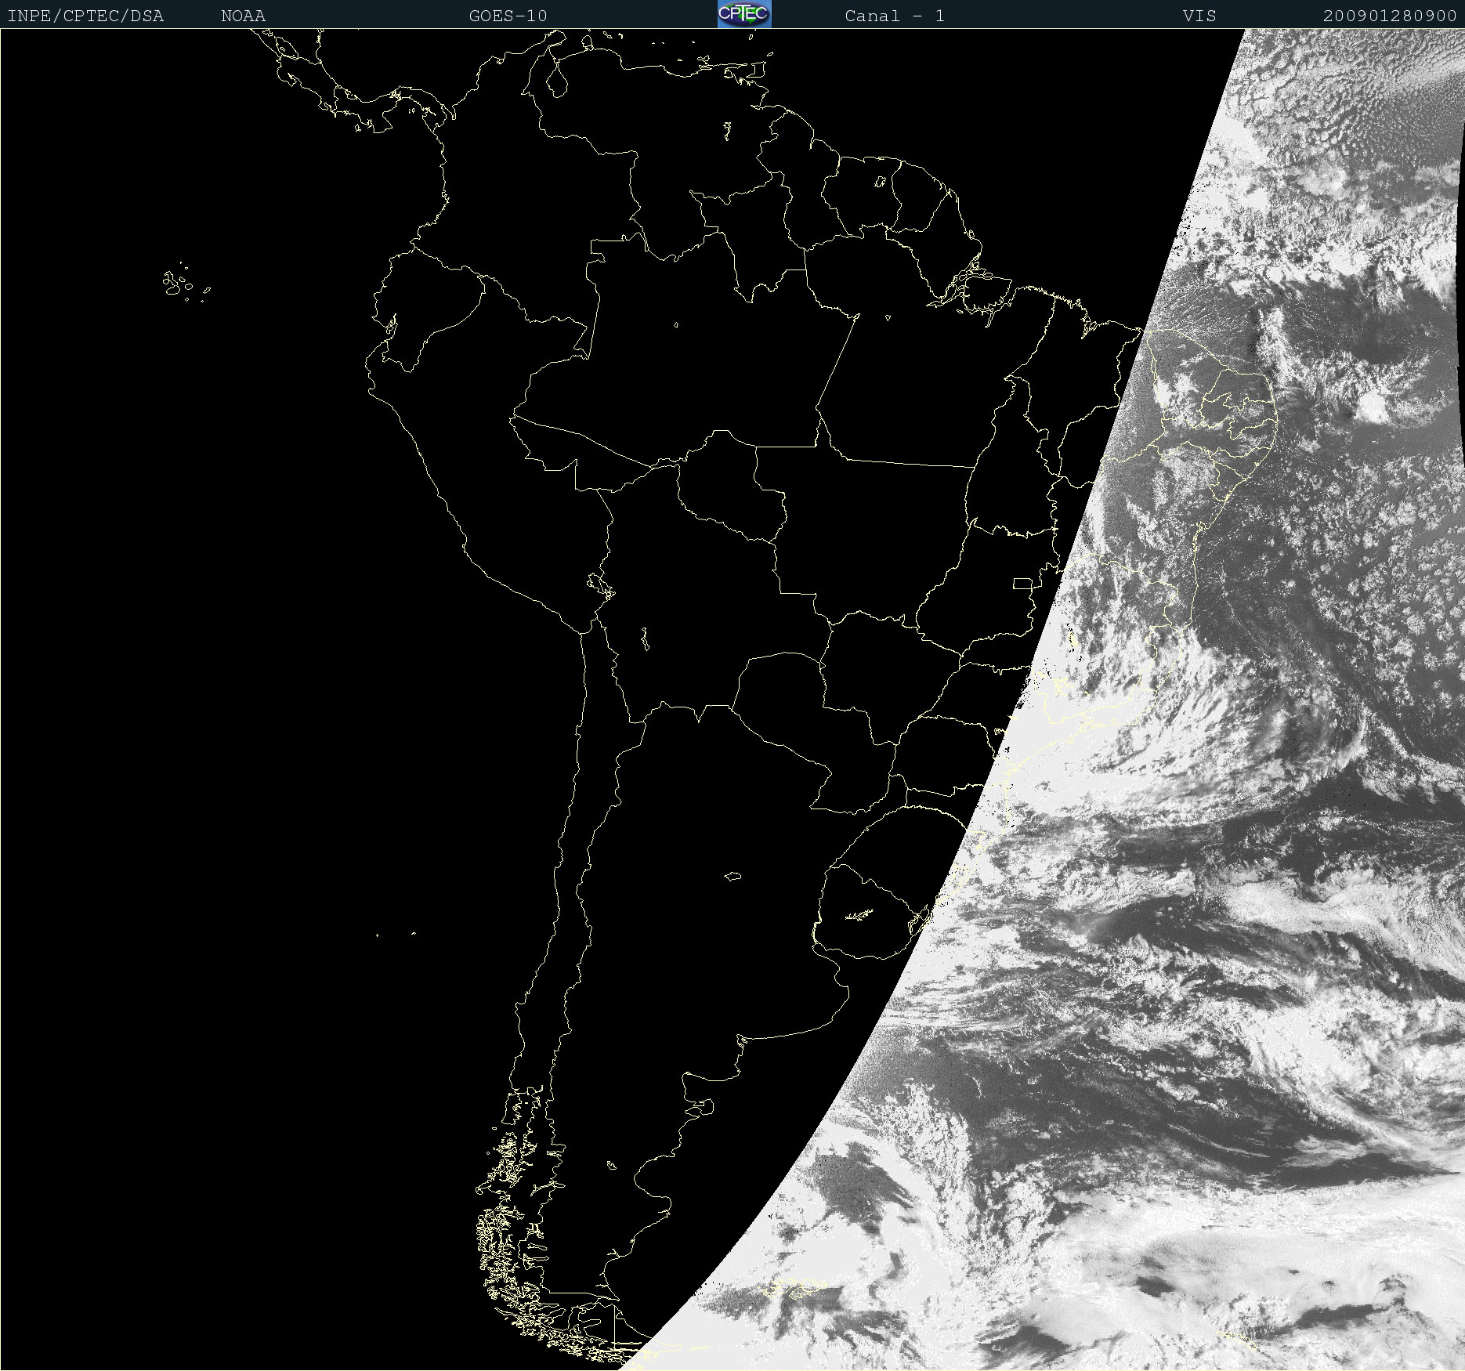The image size is (1465, 1371).
Task: Click the CPTEC logo in the header
Action: coord(744,14)
